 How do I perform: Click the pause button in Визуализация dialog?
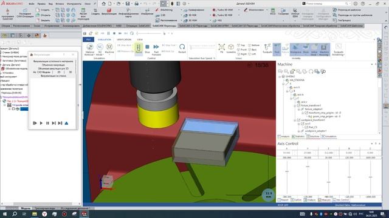point(47,123)
